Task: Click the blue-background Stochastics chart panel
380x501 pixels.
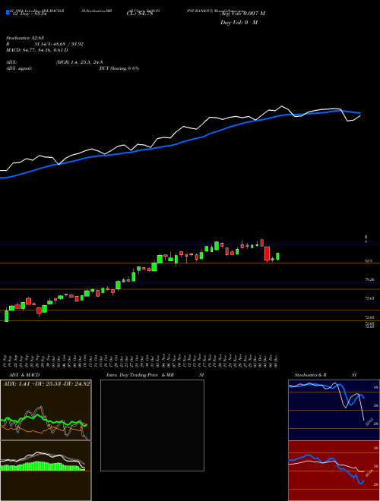Action: (x=334, y=410)
